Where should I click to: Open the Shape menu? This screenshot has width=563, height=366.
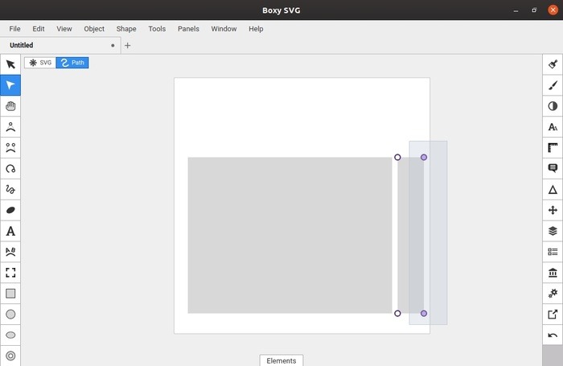click(x=126, y=29)
